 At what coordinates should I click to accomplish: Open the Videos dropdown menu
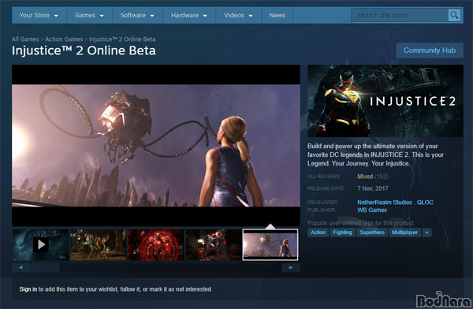(x=238, y=15)
